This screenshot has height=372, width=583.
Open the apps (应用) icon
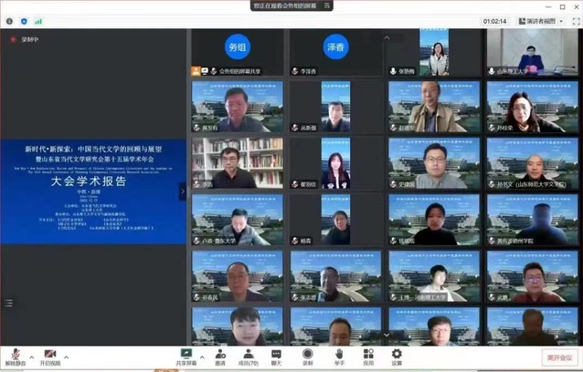point(369,356)
